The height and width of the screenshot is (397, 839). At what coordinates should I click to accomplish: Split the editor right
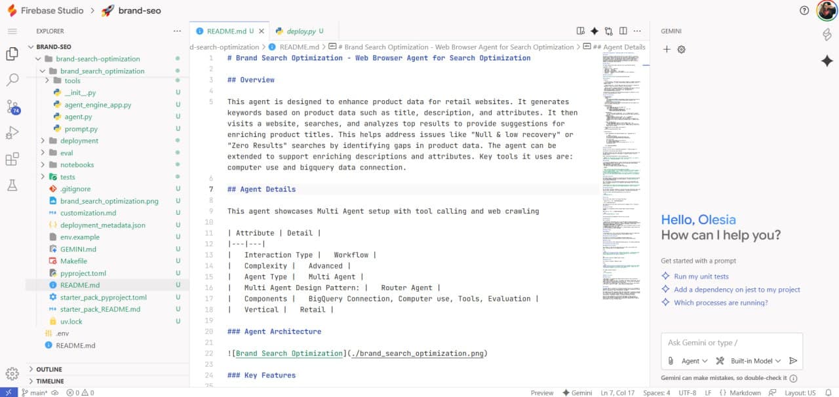[623, 31]
